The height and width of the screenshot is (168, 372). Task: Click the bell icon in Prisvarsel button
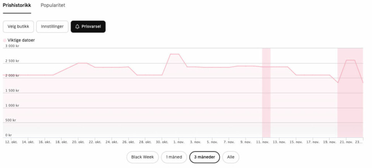pyautogui.click(x=77, y=27)
